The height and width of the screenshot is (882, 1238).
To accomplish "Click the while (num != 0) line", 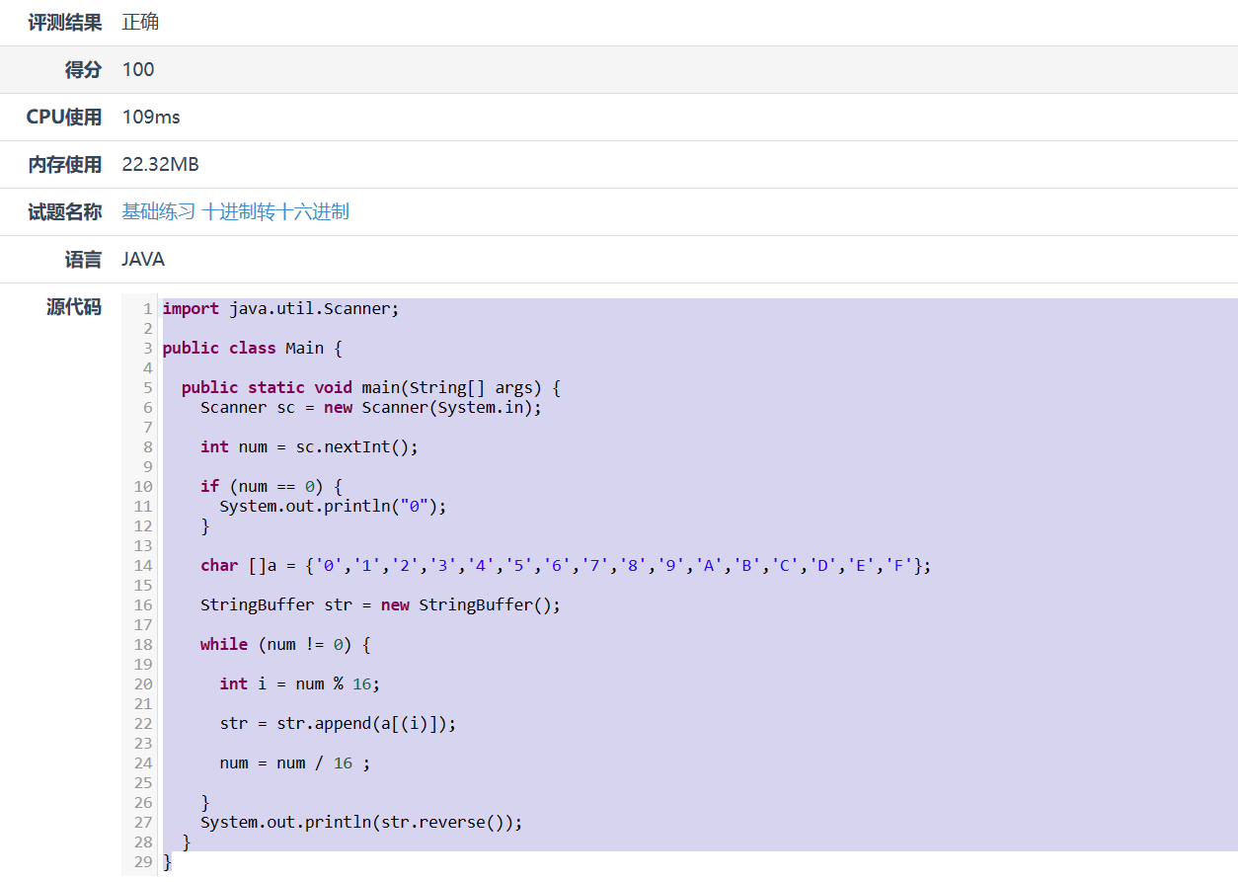I will pyautogui.click(x=284, y=645).
